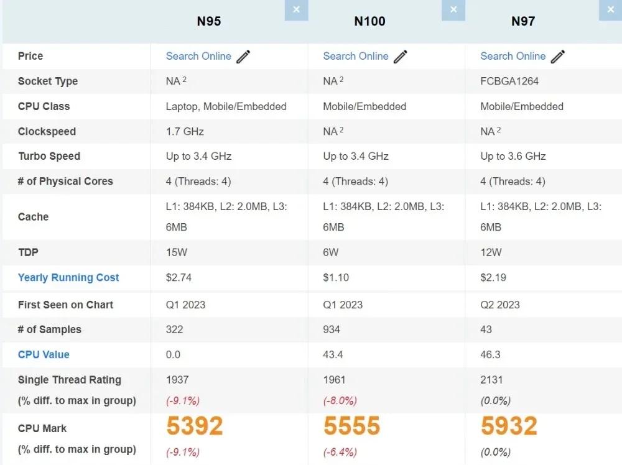Viewport: 622px width, 465px height.
Task: Search Online for the N100 price
Action: coord(356,56)
